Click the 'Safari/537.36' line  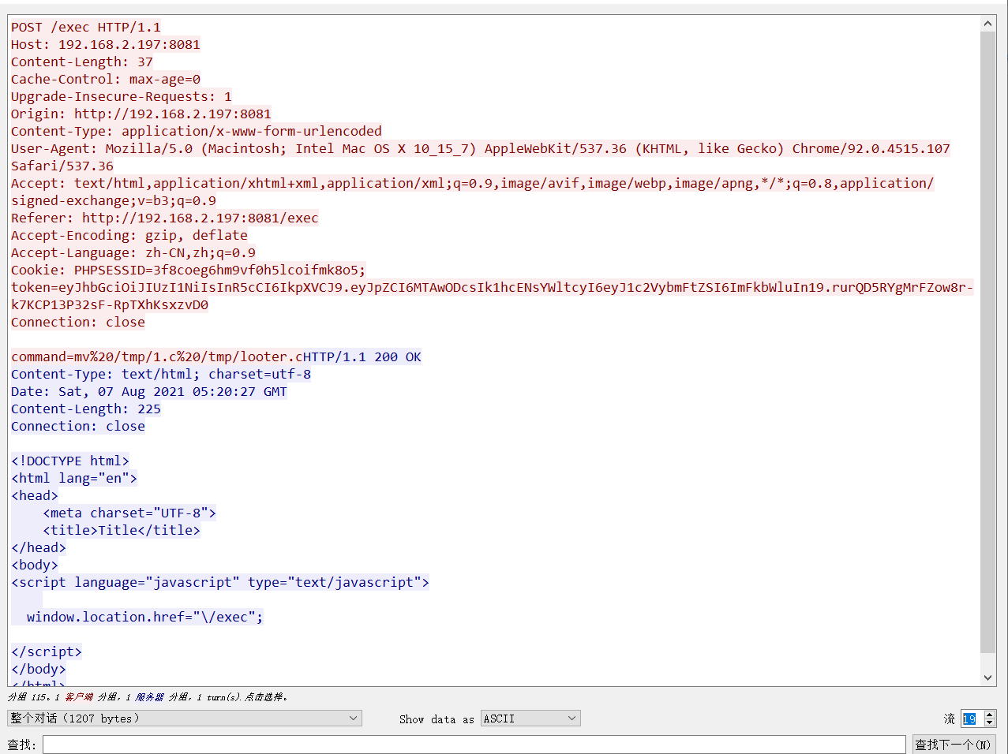62,166
